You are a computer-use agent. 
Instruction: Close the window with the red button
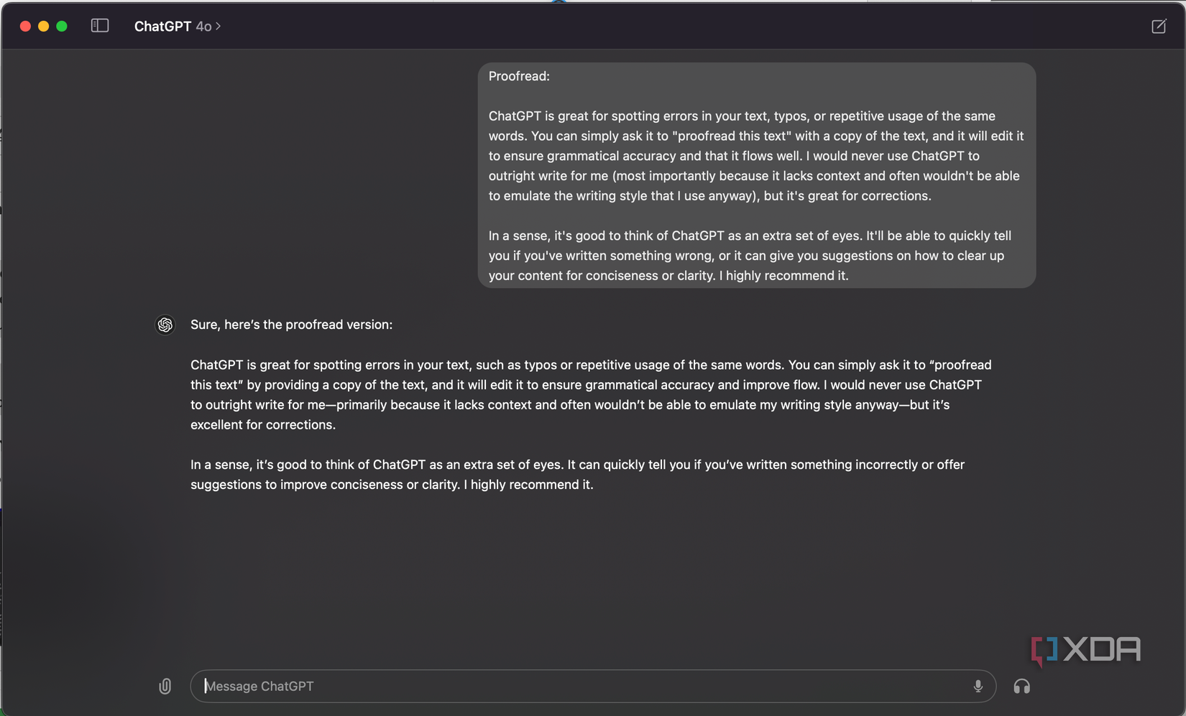(25, 26)
